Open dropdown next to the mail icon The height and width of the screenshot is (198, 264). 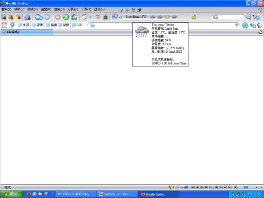click(90, 17)
